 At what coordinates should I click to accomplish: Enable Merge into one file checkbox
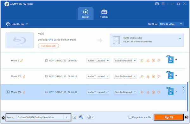tap(130, 117)
